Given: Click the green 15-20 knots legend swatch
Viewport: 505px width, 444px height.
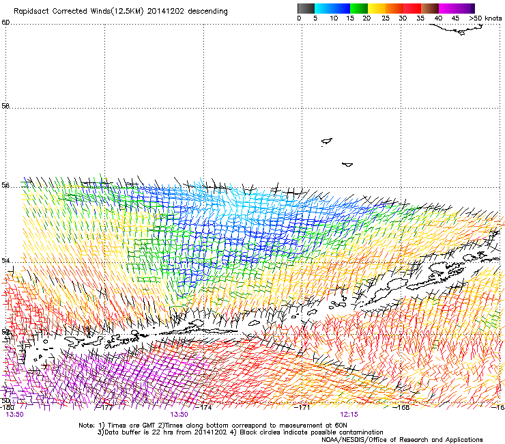Looking at the screenshot, I should 359,8.
